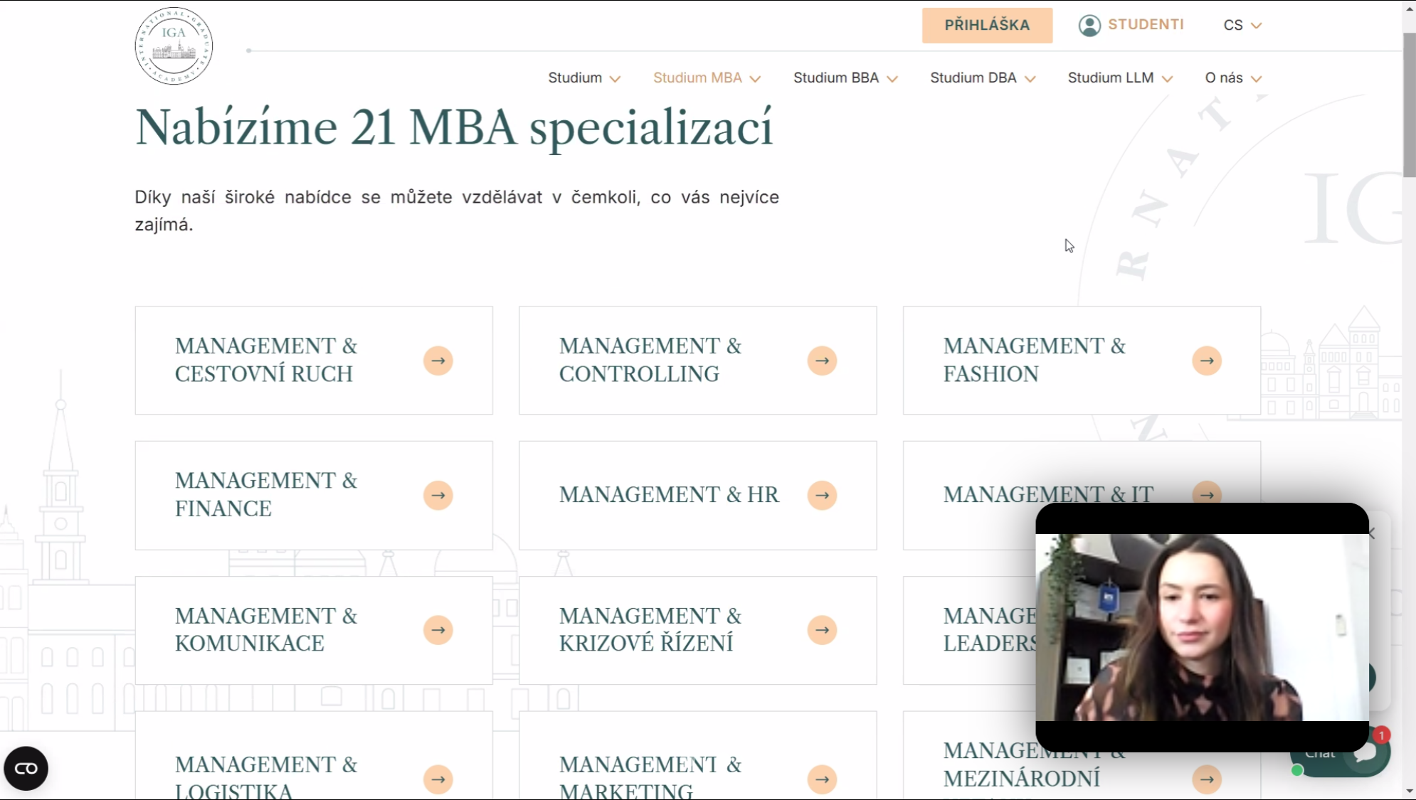The width and height of the screenshot is (1416, 800).
Task: Click arrow icon for Management & HR
Action: click(822, 495)
